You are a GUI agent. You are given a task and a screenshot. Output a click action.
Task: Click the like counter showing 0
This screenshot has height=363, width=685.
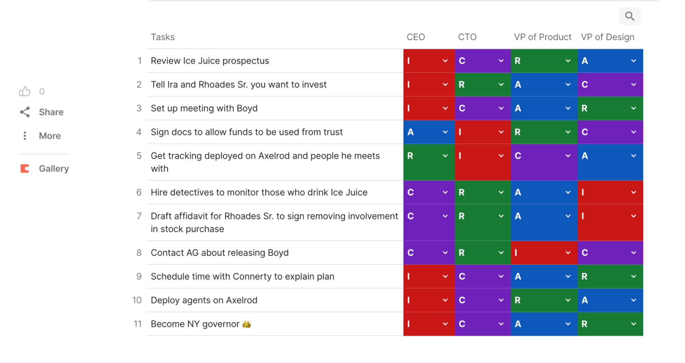pyautogui.click(x=41, y=91)
